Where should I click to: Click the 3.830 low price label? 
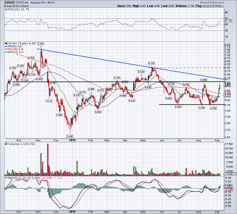pos(178,107)
